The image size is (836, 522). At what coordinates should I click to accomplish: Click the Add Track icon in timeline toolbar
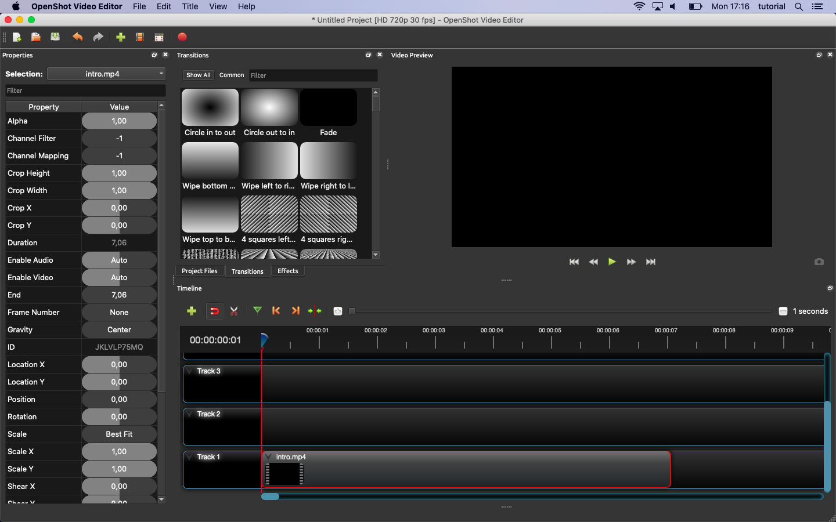(192, 311)
